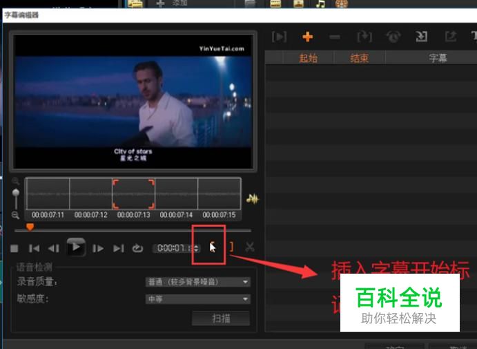Click 添加 in the main window
Viewport: 477px width, 349px height.
click(179, 3)
